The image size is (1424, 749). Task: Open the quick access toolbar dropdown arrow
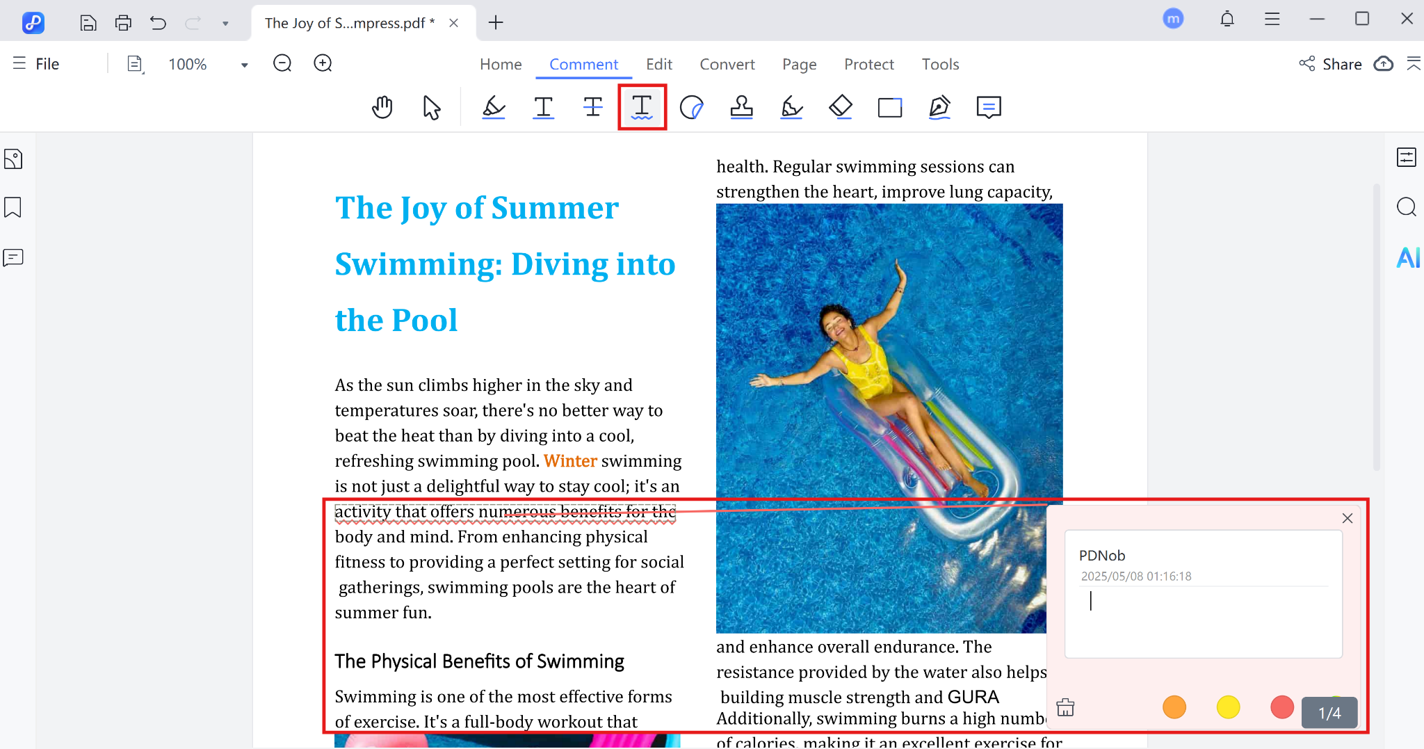(x=225, y=23)
